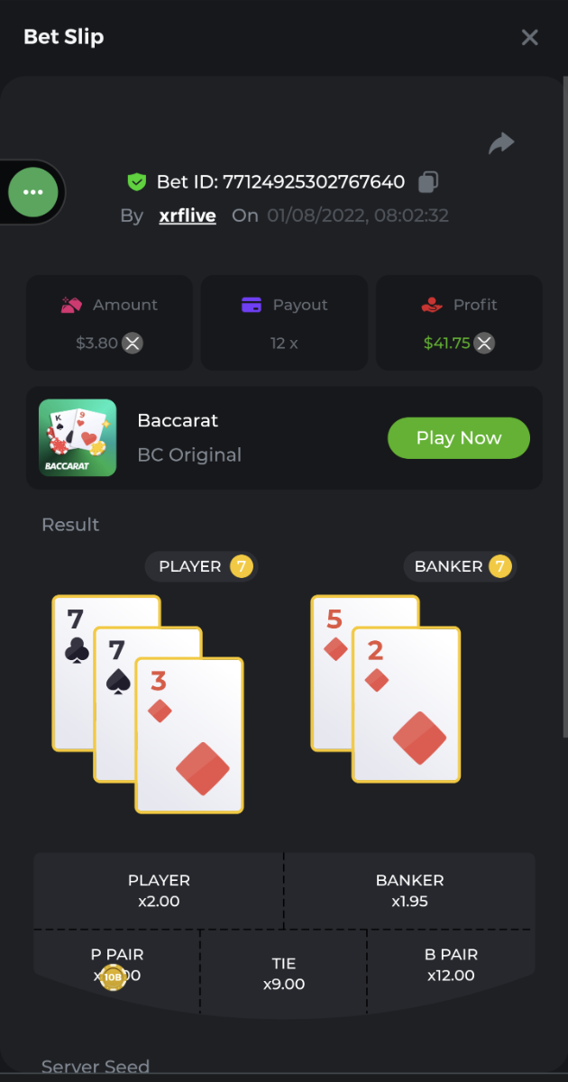Screen dimensions: 568x1082
Task: Click the Profit currency coin icon
Action: click(485, 343)
